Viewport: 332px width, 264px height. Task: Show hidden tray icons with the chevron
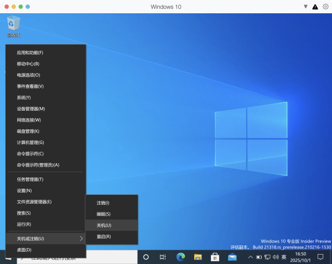251,257
